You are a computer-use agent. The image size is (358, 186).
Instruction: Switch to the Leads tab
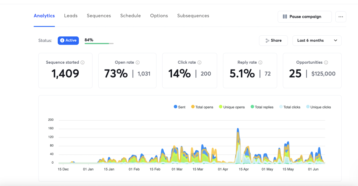click(71, 16)
